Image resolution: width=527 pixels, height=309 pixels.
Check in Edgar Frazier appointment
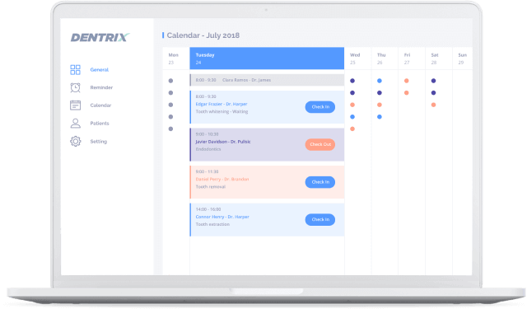[x=320, y=107]
